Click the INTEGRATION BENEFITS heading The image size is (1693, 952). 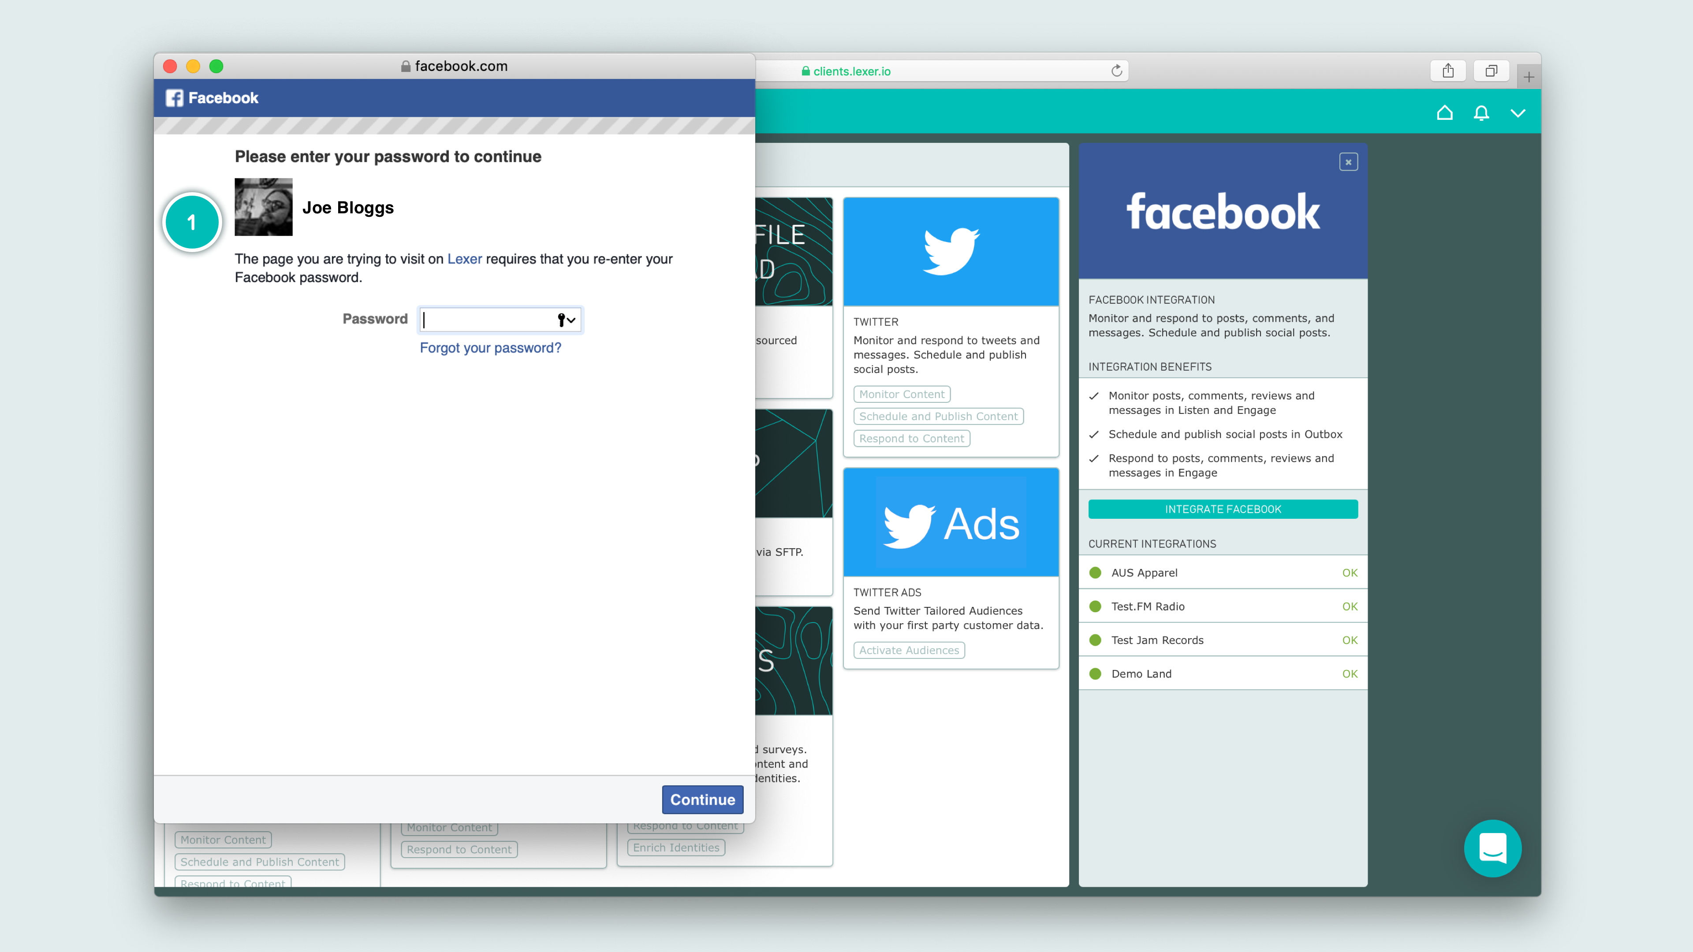tap(1150, 367)
